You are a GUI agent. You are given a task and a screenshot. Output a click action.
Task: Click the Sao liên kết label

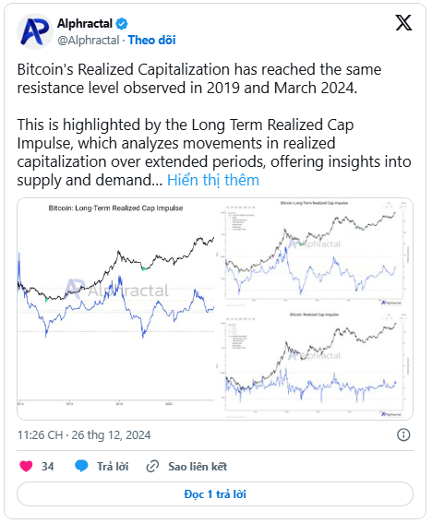click(x=198, y=467)
